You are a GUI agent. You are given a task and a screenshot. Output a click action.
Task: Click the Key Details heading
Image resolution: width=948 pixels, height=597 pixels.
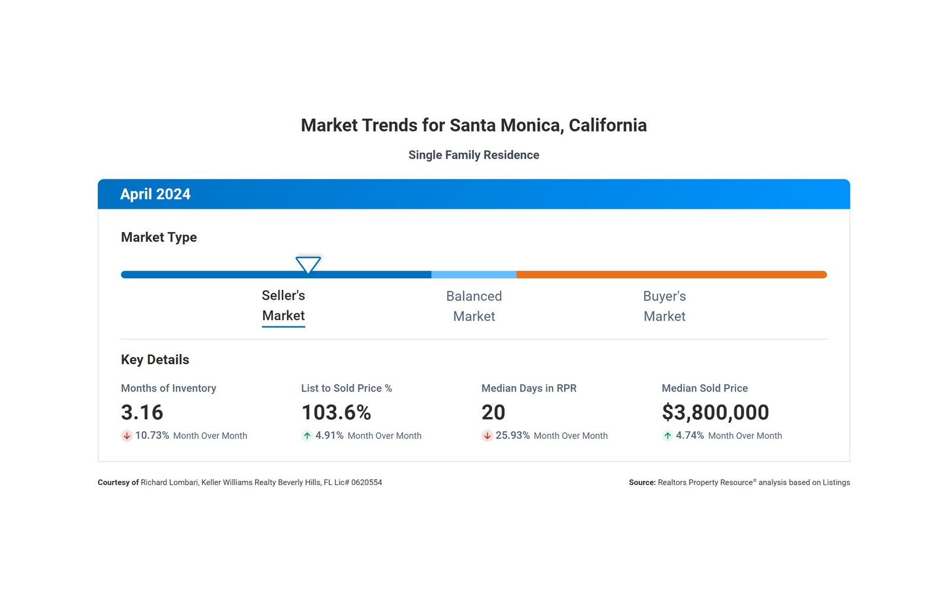[x=155, y=360]
